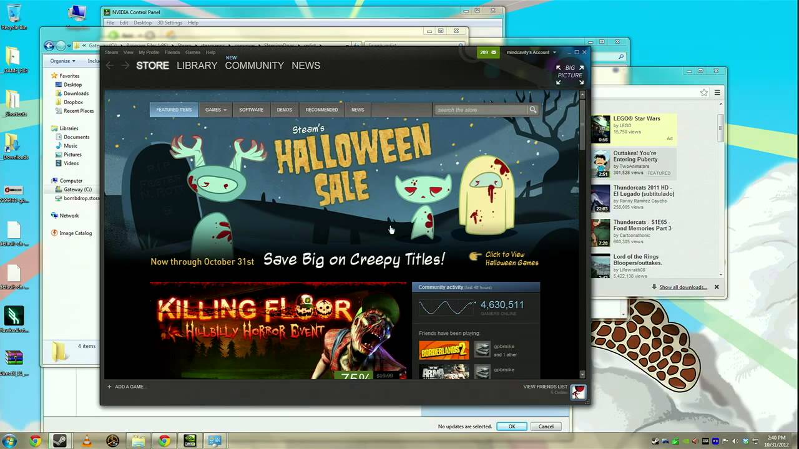Open the Games dropdown in store navigation
Image resolution: width=799 pixels, height=449 pixels.
[215, 110]
